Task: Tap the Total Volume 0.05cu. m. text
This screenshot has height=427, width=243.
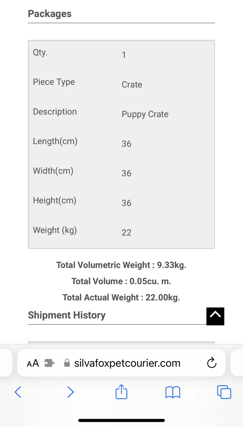Action: (x=121, y=281)
